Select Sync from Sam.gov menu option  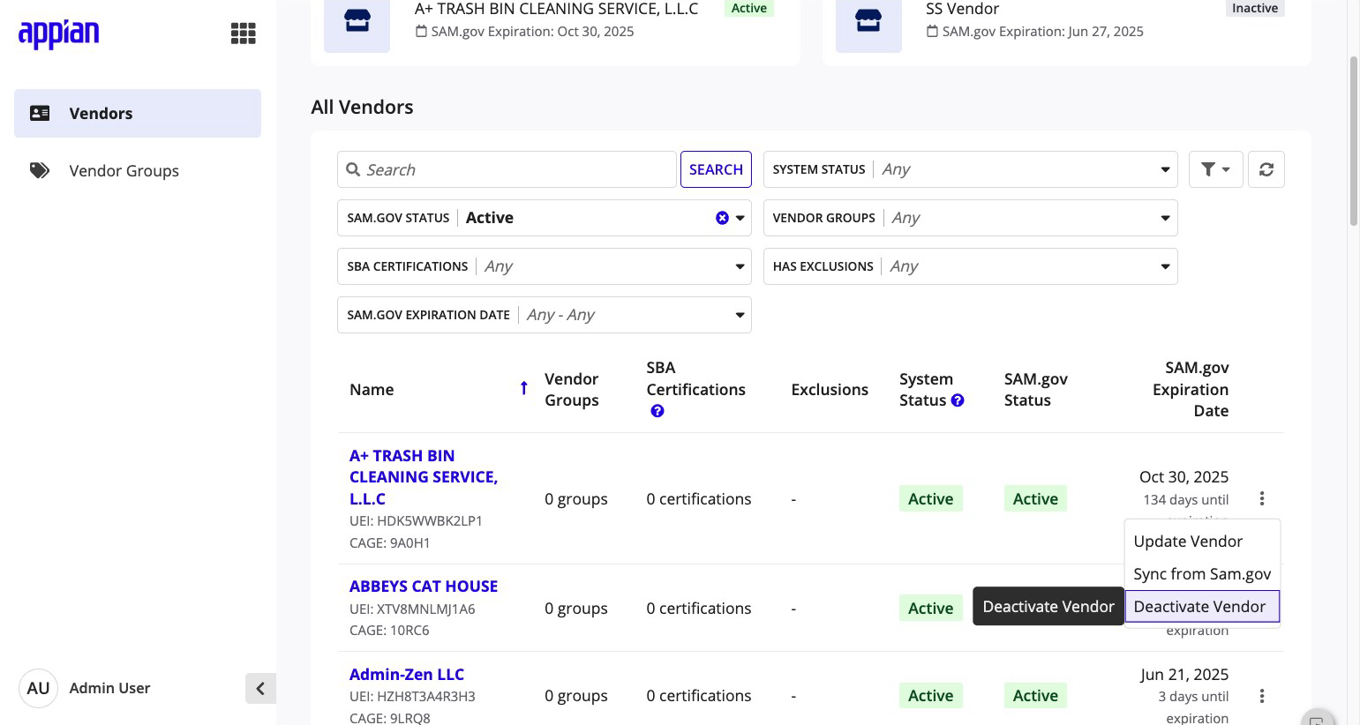pos(1202,574)
